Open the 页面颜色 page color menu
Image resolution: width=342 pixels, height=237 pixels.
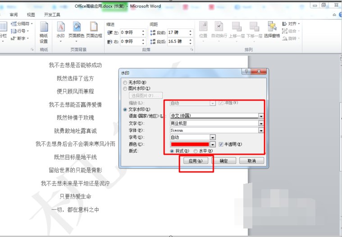coord(76,32)
